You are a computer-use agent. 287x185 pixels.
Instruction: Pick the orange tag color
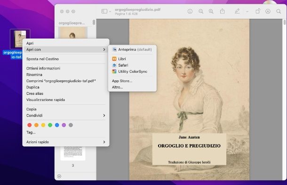click(x=36, y=125)
